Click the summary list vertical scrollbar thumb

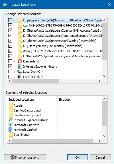(104, 114)
